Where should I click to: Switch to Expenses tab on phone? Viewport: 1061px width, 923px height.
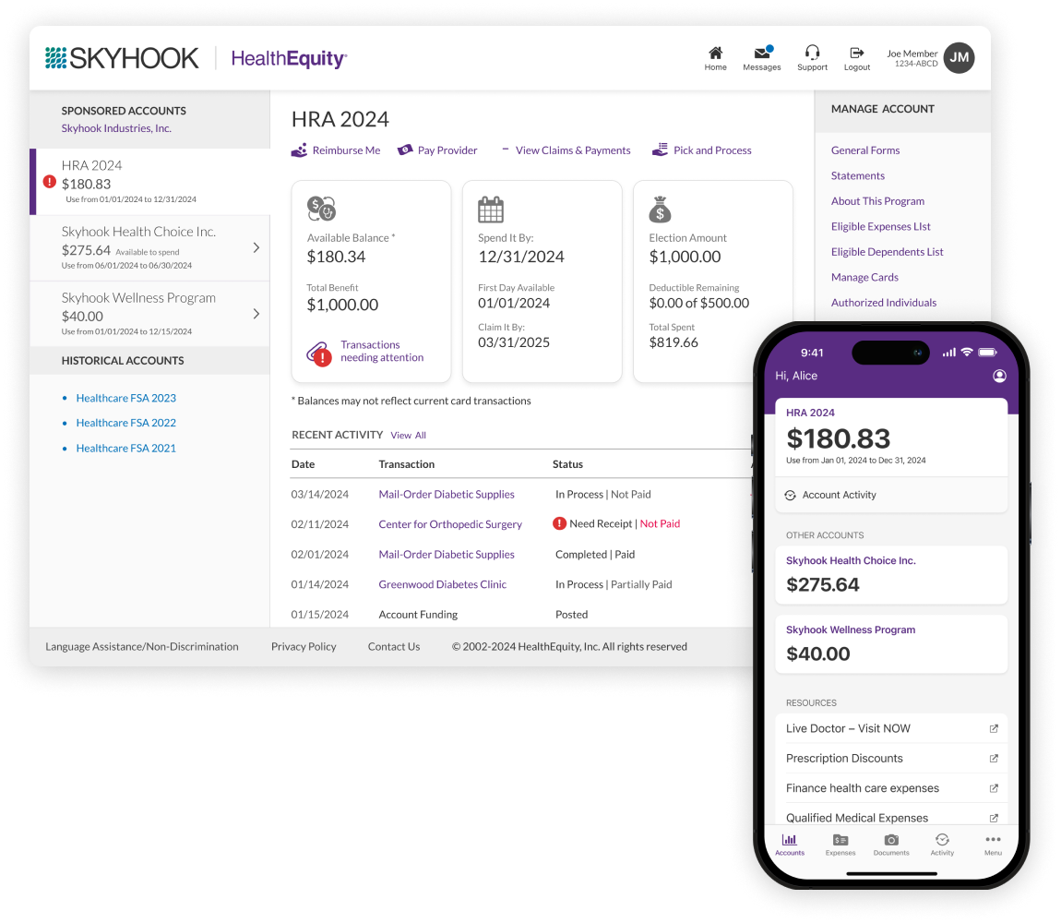[x=840, y=840]
